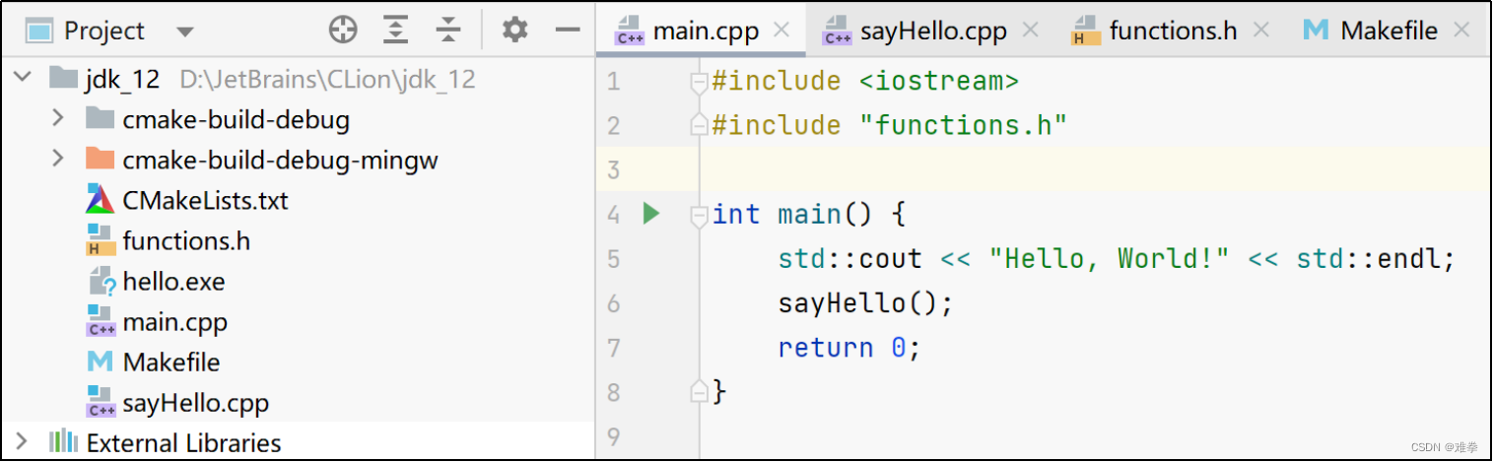This screenshot has height=462, width=1493.
Task: Select main.cpp in project tree
Action: point(175,322)
